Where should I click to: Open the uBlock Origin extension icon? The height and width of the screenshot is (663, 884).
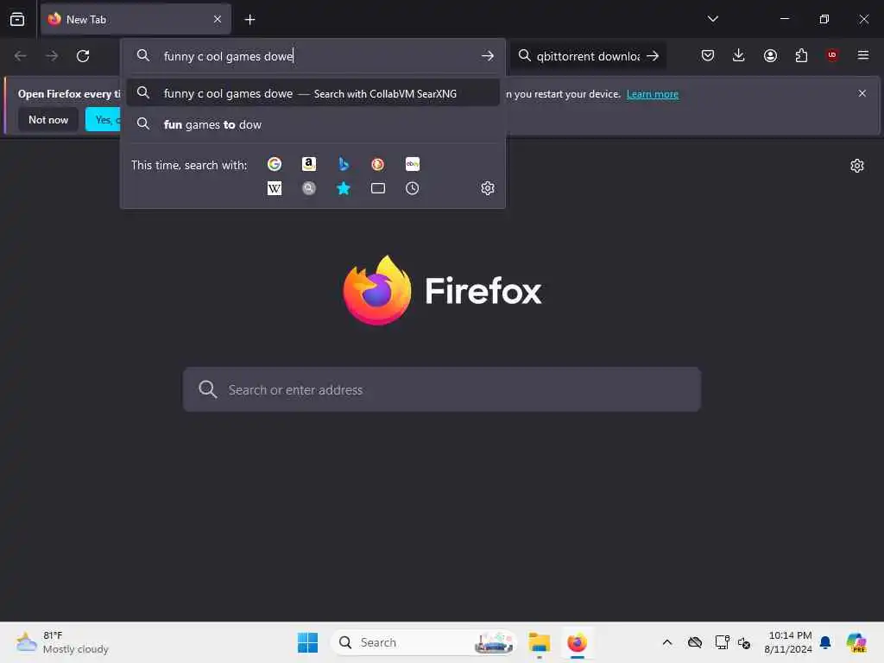tap(831, 55)
